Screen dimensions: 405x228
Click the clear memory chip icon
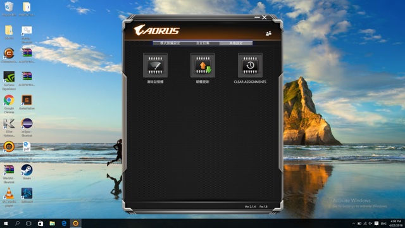[155, 65]
